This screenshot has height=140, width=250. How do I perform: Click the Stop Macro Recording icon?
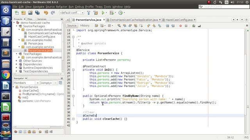186,26
